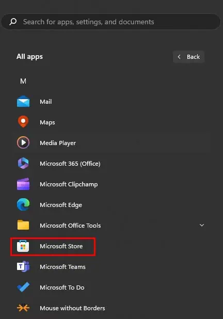Open the Microsoft Store bag icon
Viewport: 223px width, 319px height.
click(x=23, y=246)
